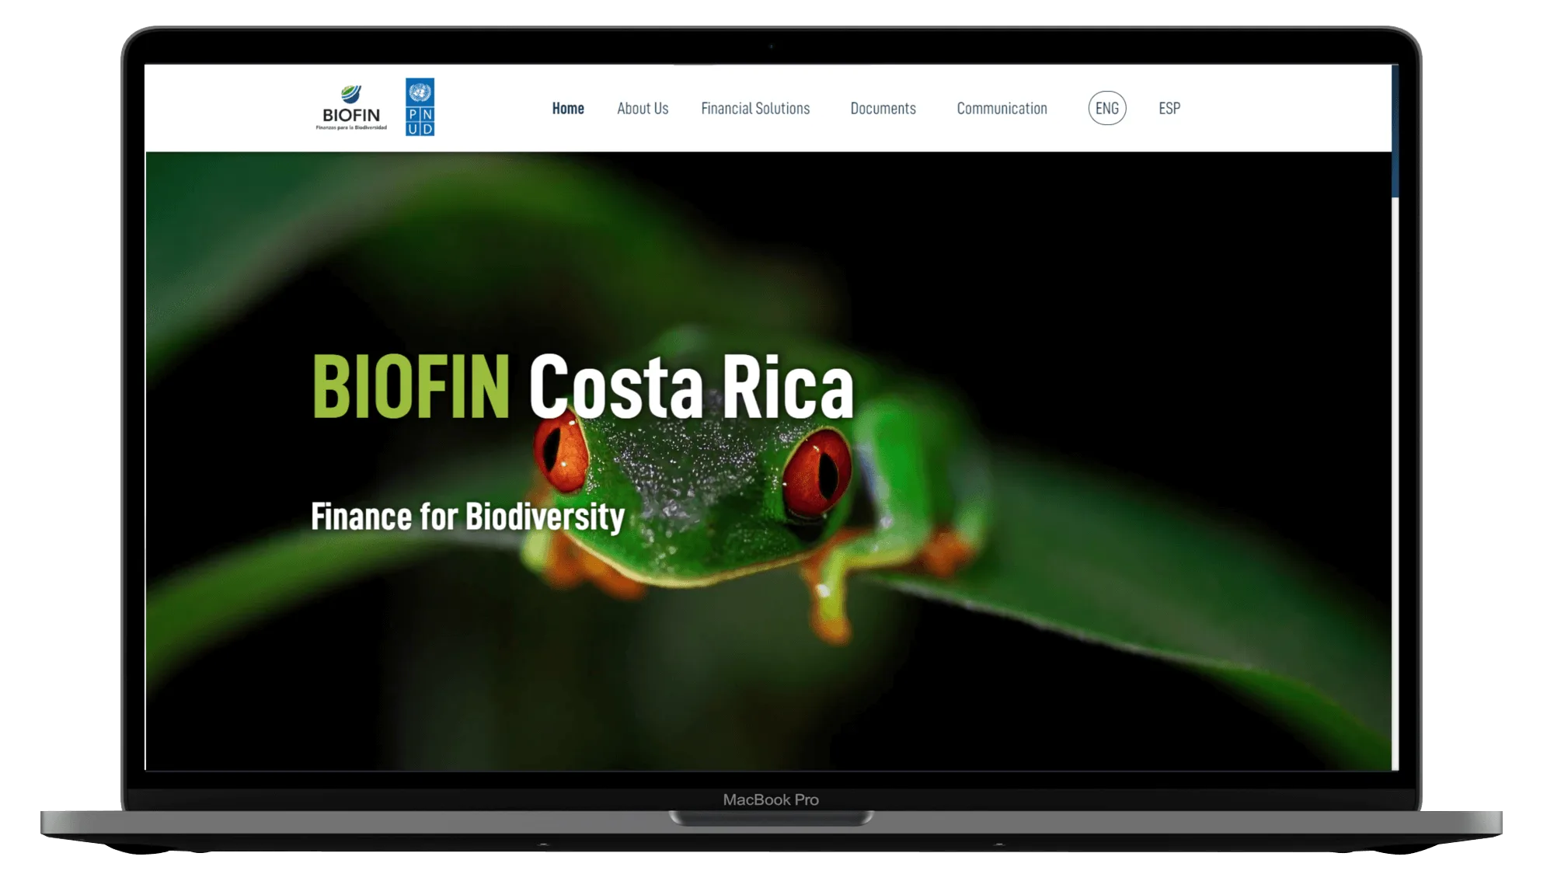1554x874 pixels.
Task: Click the circled ENG language icon
Action: point(1106,108)
